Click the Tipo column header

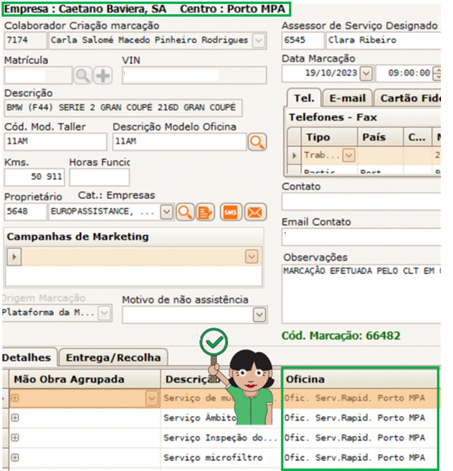(329, 137)
